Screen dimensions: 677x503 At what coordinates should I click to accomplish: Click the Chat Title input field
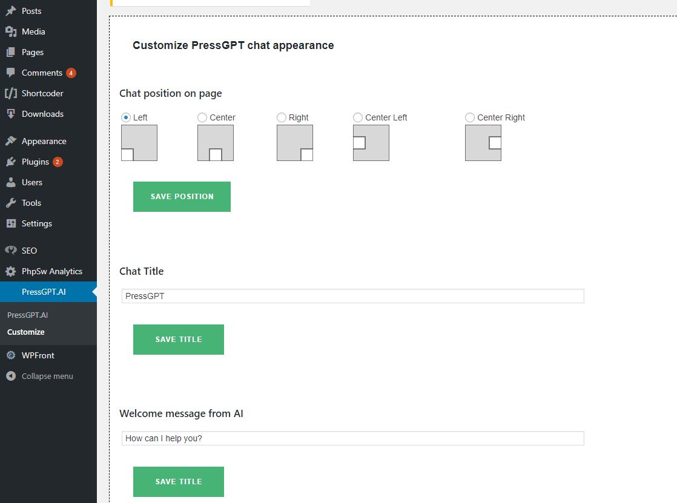pos(353,296)
